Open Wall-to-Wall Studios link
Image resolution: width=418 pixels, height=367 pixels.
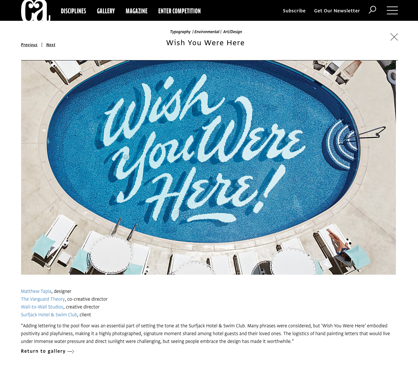tap(42, 307)
